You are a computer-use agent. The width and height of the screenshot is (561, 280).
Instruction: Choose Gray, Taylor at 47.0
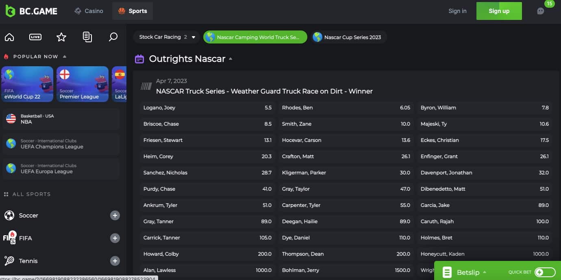pyautogui.click(x=346, y=189)
